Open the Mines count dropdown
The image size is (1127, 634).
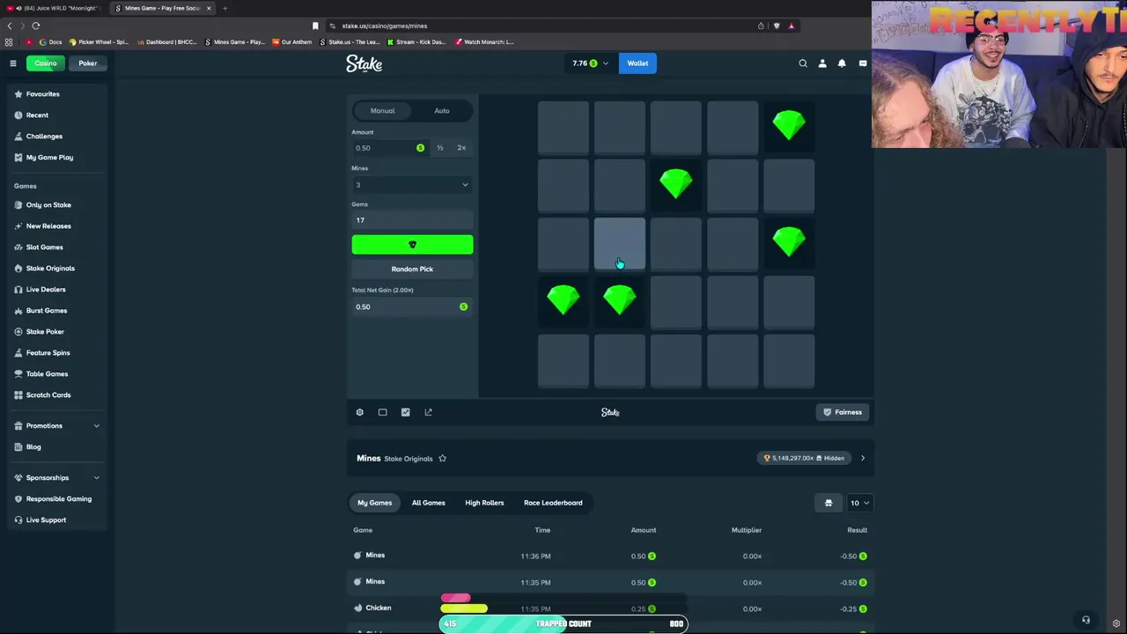(412, 185)
